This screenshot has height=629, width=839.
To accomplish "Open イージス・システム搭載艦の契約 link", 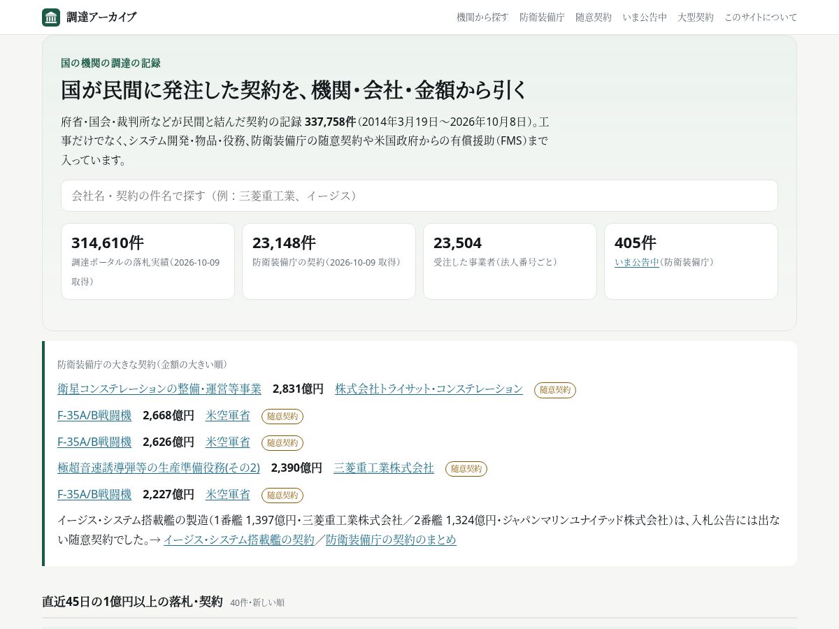I will click(239, 540).
